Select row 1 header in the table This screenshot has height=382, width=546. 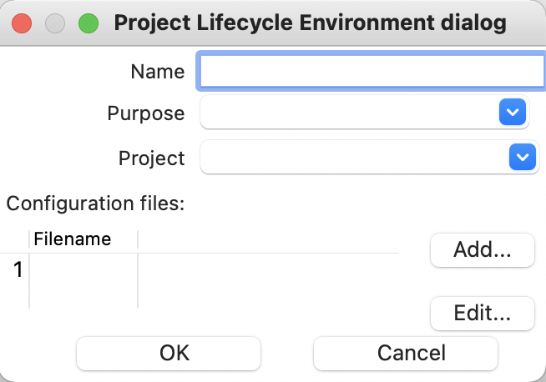click(18, 269)
